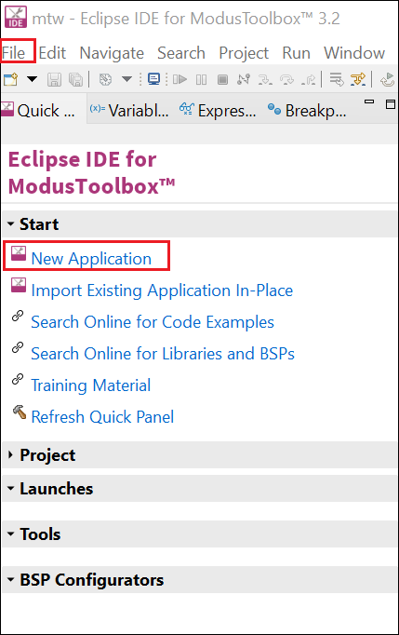Screen dimensions: 399x635
Task: Click the New Application link
Action: [91, 258]
